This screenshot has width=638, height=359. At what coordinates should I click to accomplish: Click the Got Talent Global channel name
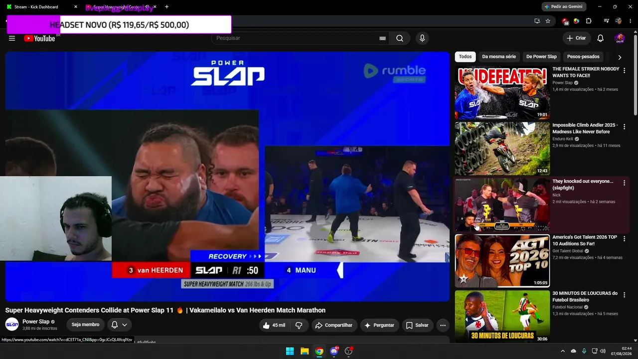568,251
